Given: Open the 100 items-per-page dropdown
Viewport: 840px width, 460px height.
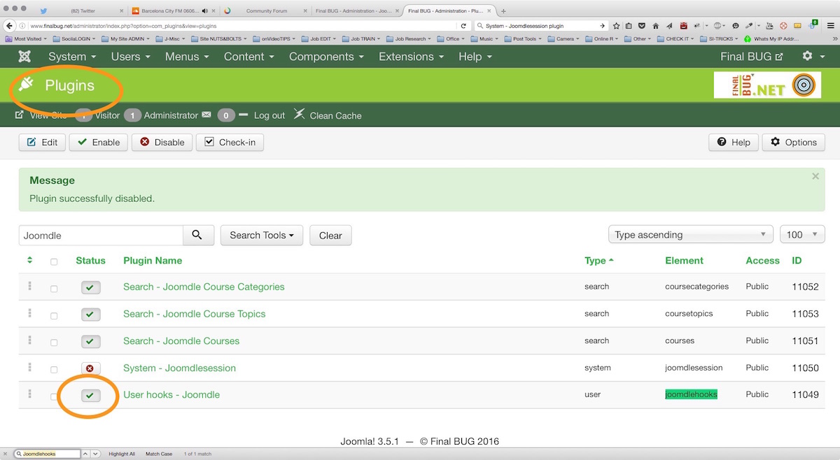Looking at the screenshot, I should pos(801,235).
